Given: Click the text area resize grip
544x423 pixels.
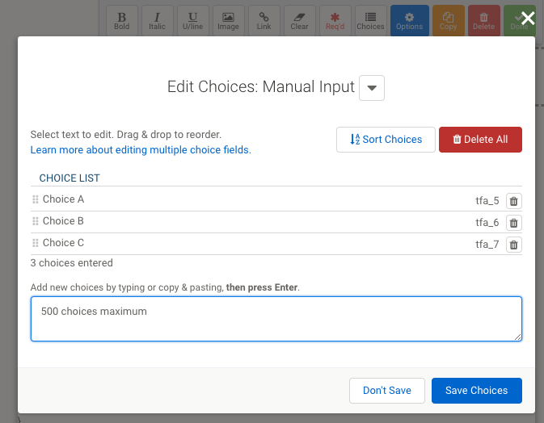Looking at the screenshot, I should point(517,337).
